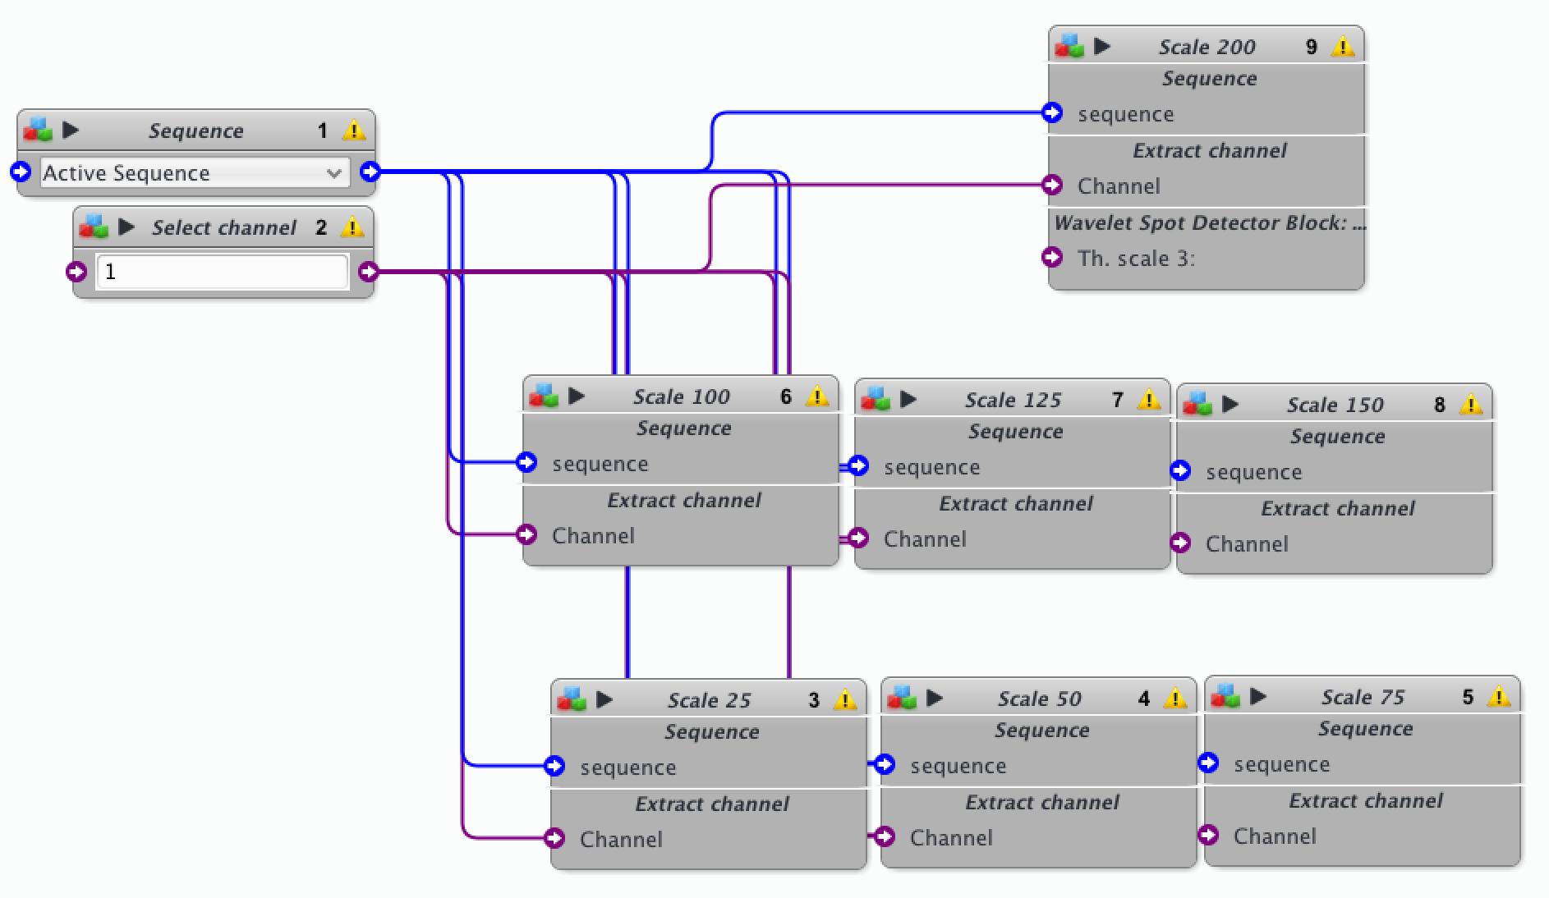1549x898 pixels.
Task: Click the Th. scale 3 input port
Action: click(x=1052, y=257)
